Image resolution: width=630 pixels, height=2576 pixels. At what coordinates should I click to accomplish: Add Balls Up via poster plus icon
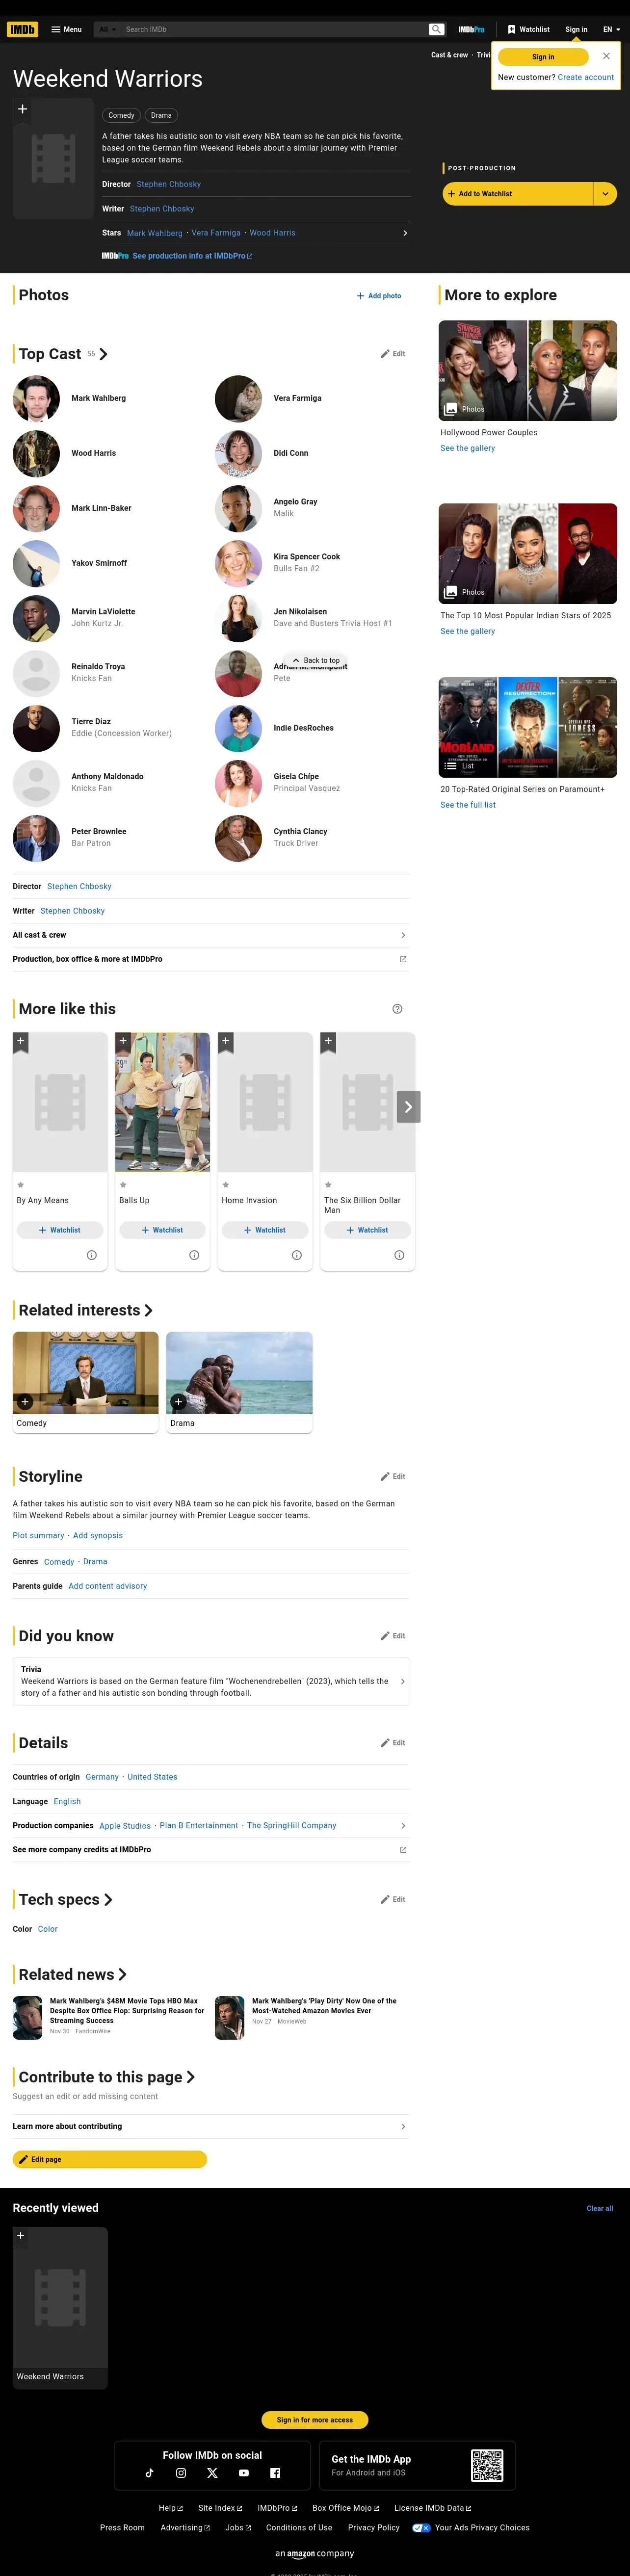pos(123,1042)
